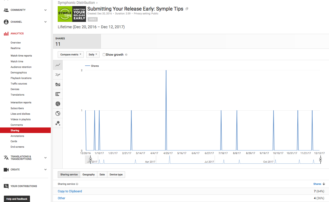
Task: Click the Help and feedback button
Action: coord(17,199)
